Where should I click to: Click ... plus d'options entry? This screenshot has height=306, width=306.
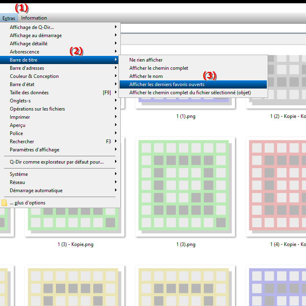[60, 203]
